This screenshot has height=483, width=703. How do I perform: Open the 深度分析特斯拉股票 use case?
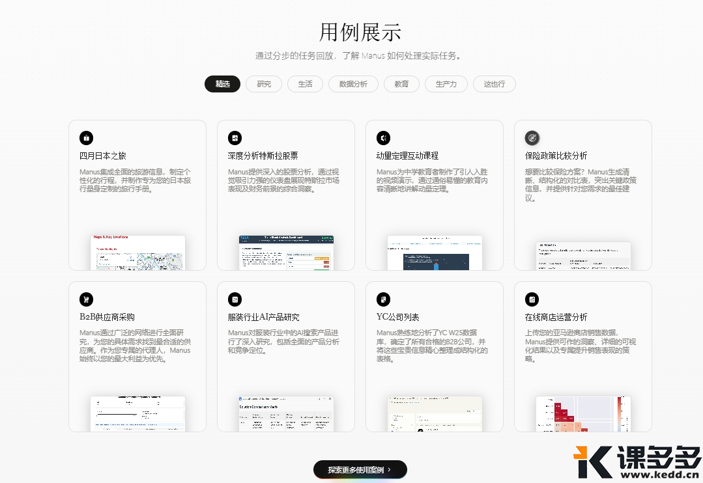[285, 194]
